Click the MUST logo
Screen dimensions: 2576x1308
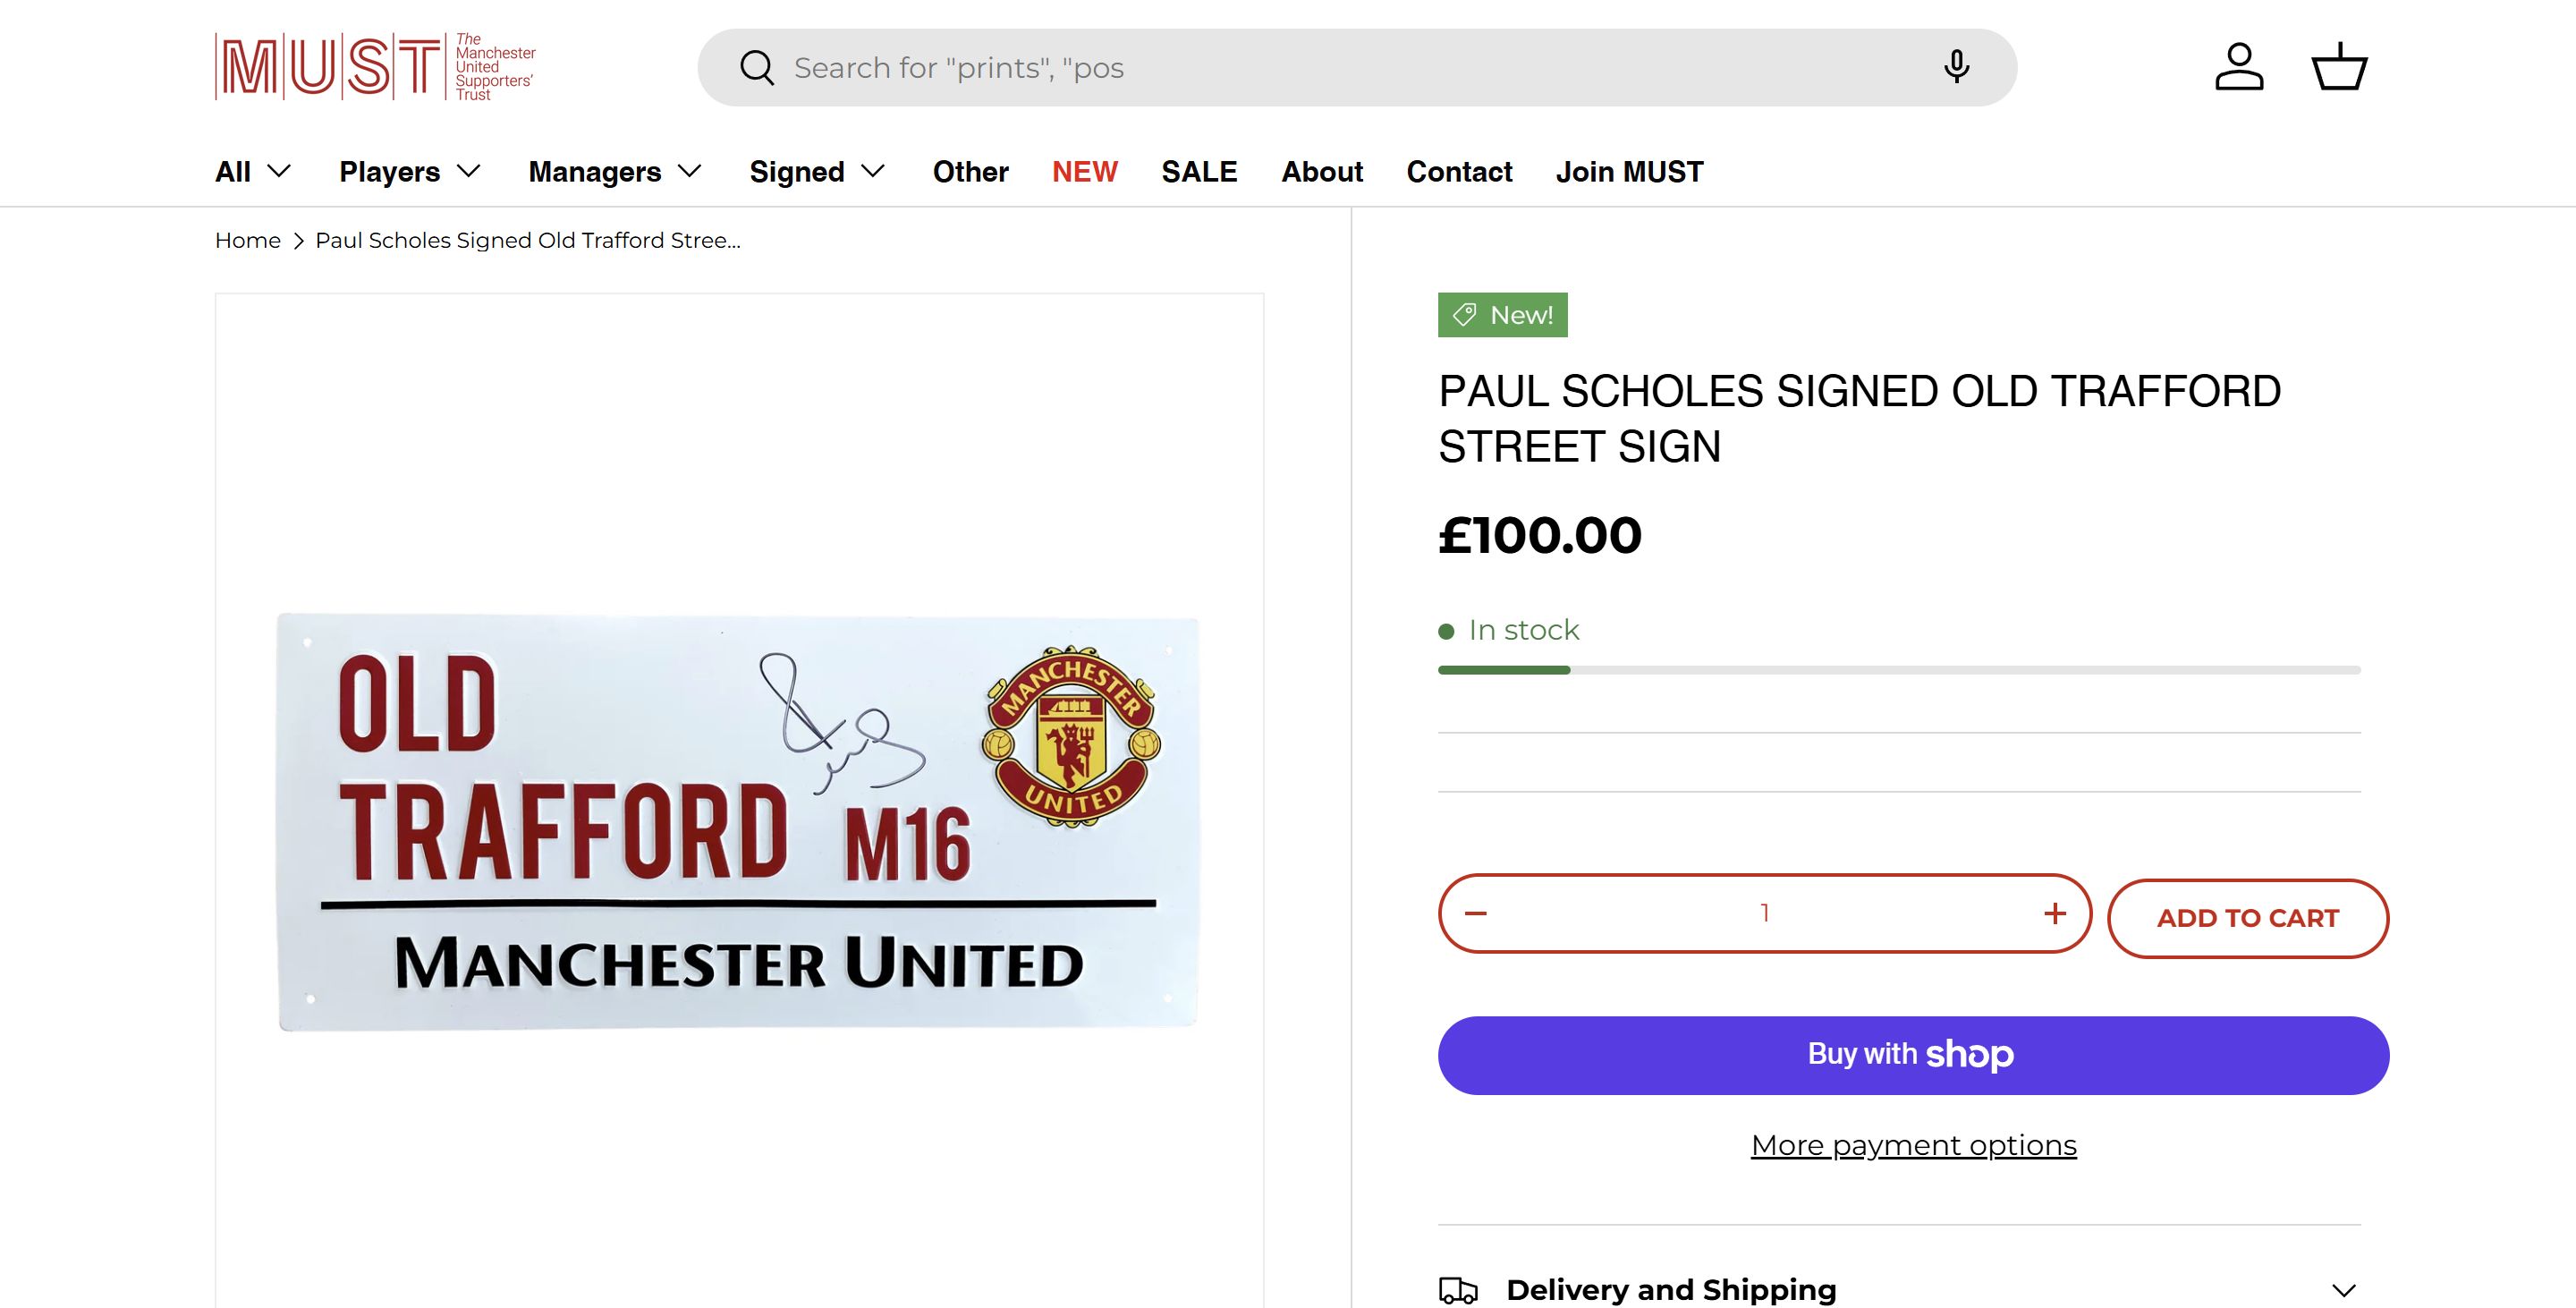pyautogui.click(x=375, y=67)
